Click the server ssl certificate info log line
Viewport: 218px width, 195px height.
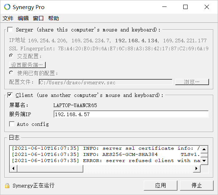106,148
